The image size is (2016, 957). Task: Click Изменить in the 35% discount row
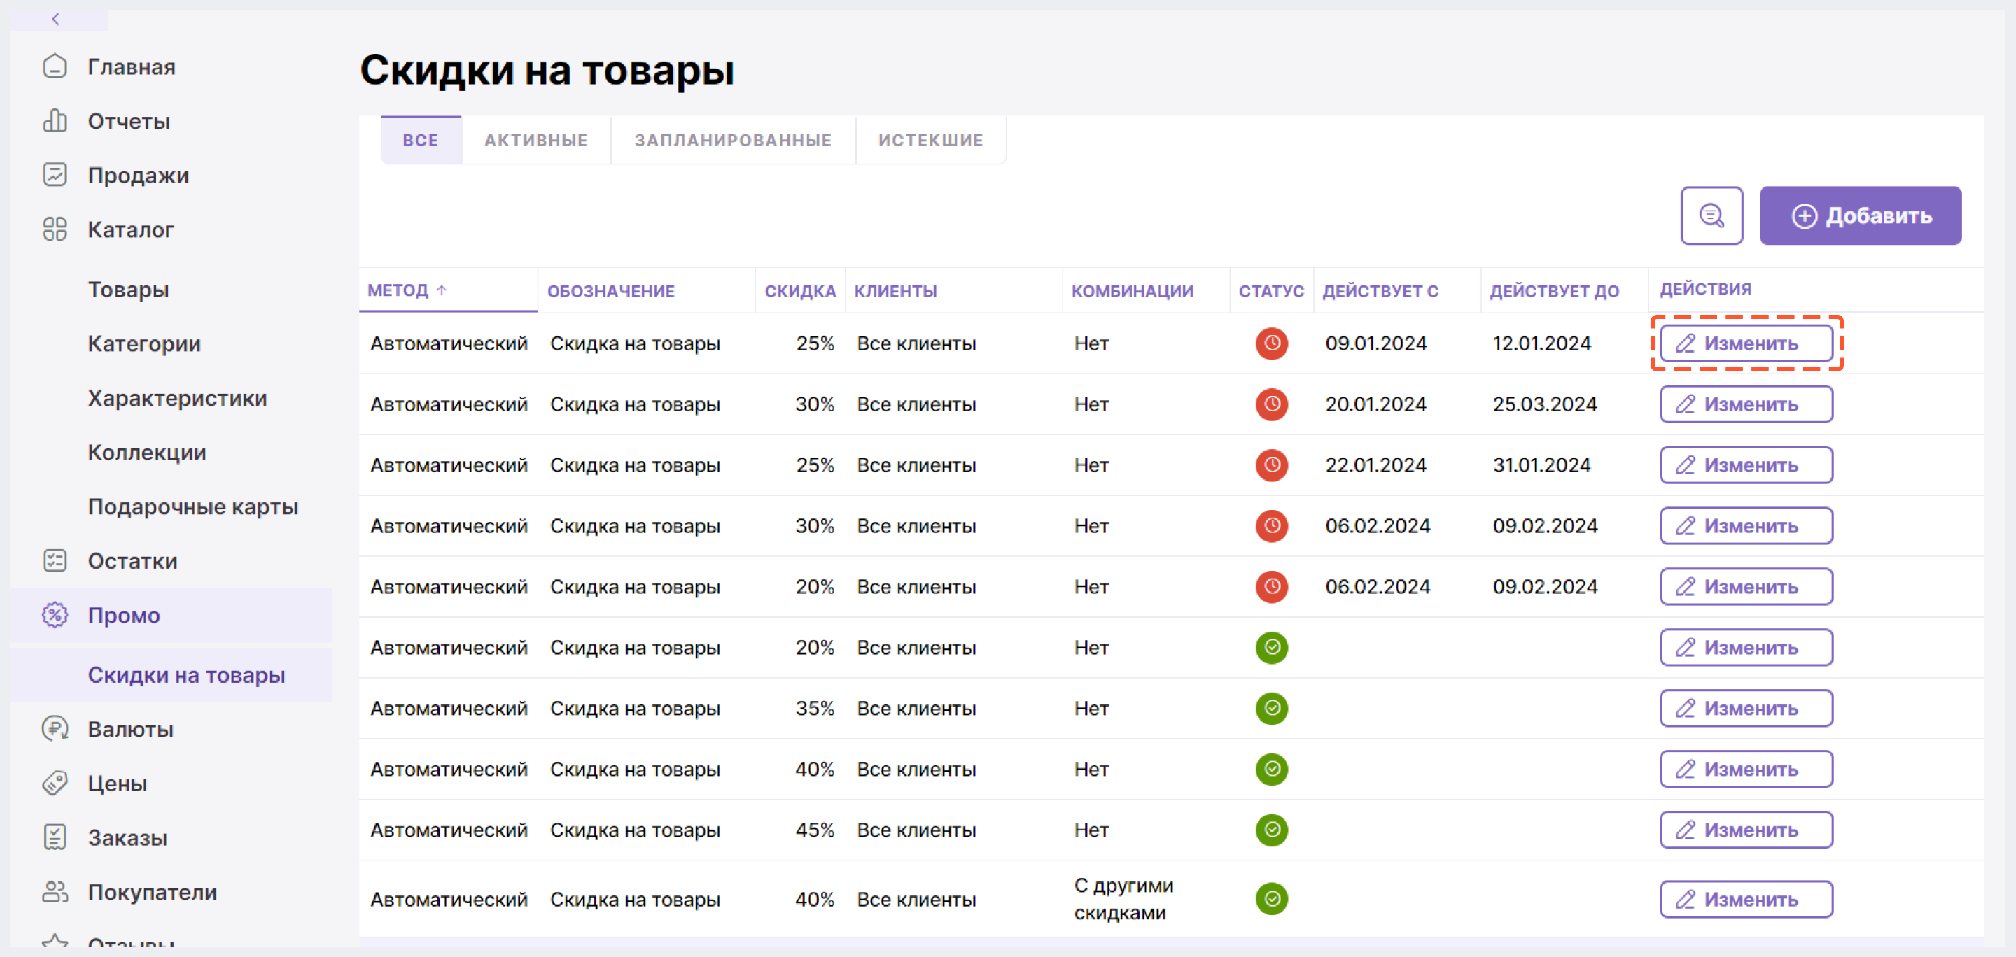tap(1745, 709)
